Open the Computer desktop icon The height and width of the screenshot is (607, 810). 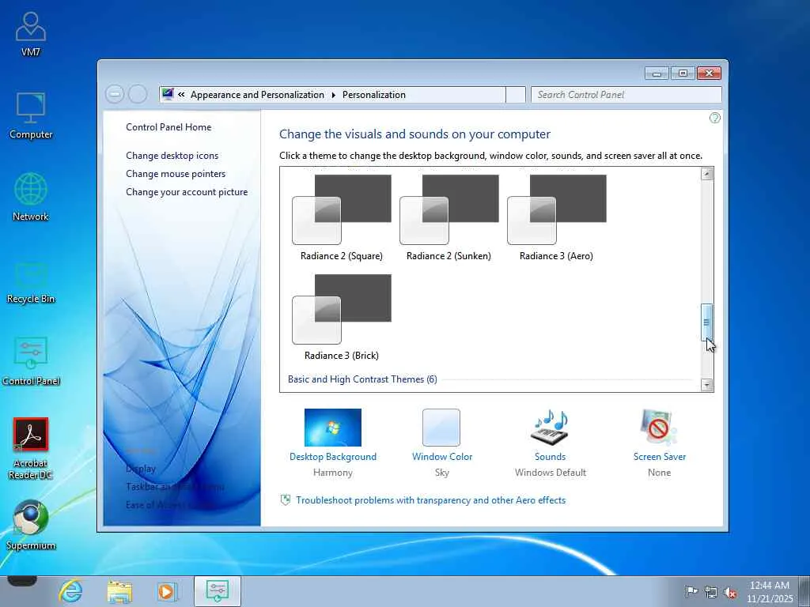coord(31,115)
